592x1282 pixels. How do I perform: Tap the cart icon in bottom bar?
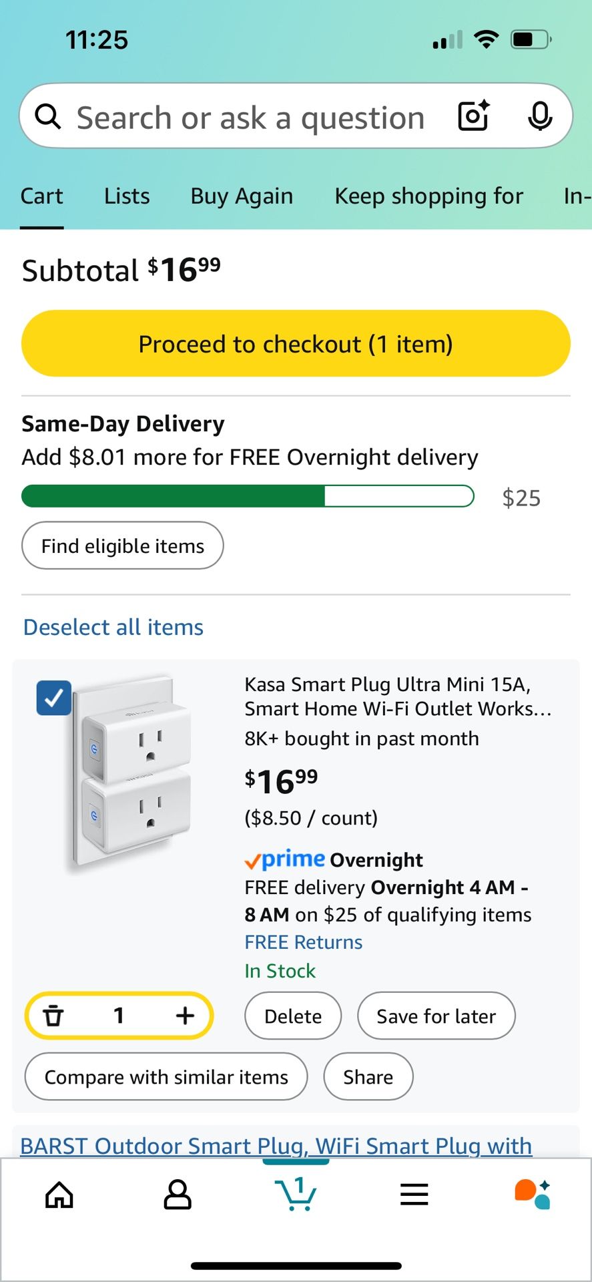coord(296,1195)
